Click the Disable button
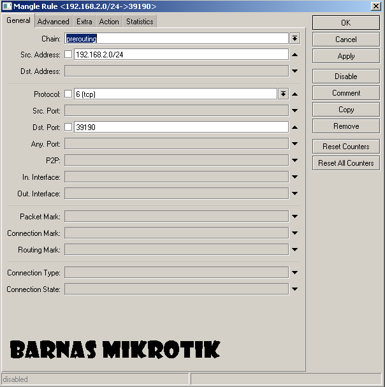Screen dimensions: 385x387 [346, 77]
